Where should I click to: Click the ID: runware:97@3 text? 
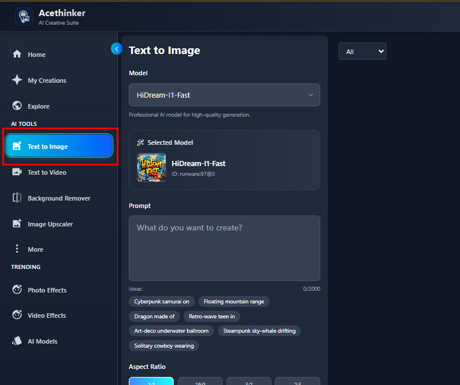(x=193, y=174)
